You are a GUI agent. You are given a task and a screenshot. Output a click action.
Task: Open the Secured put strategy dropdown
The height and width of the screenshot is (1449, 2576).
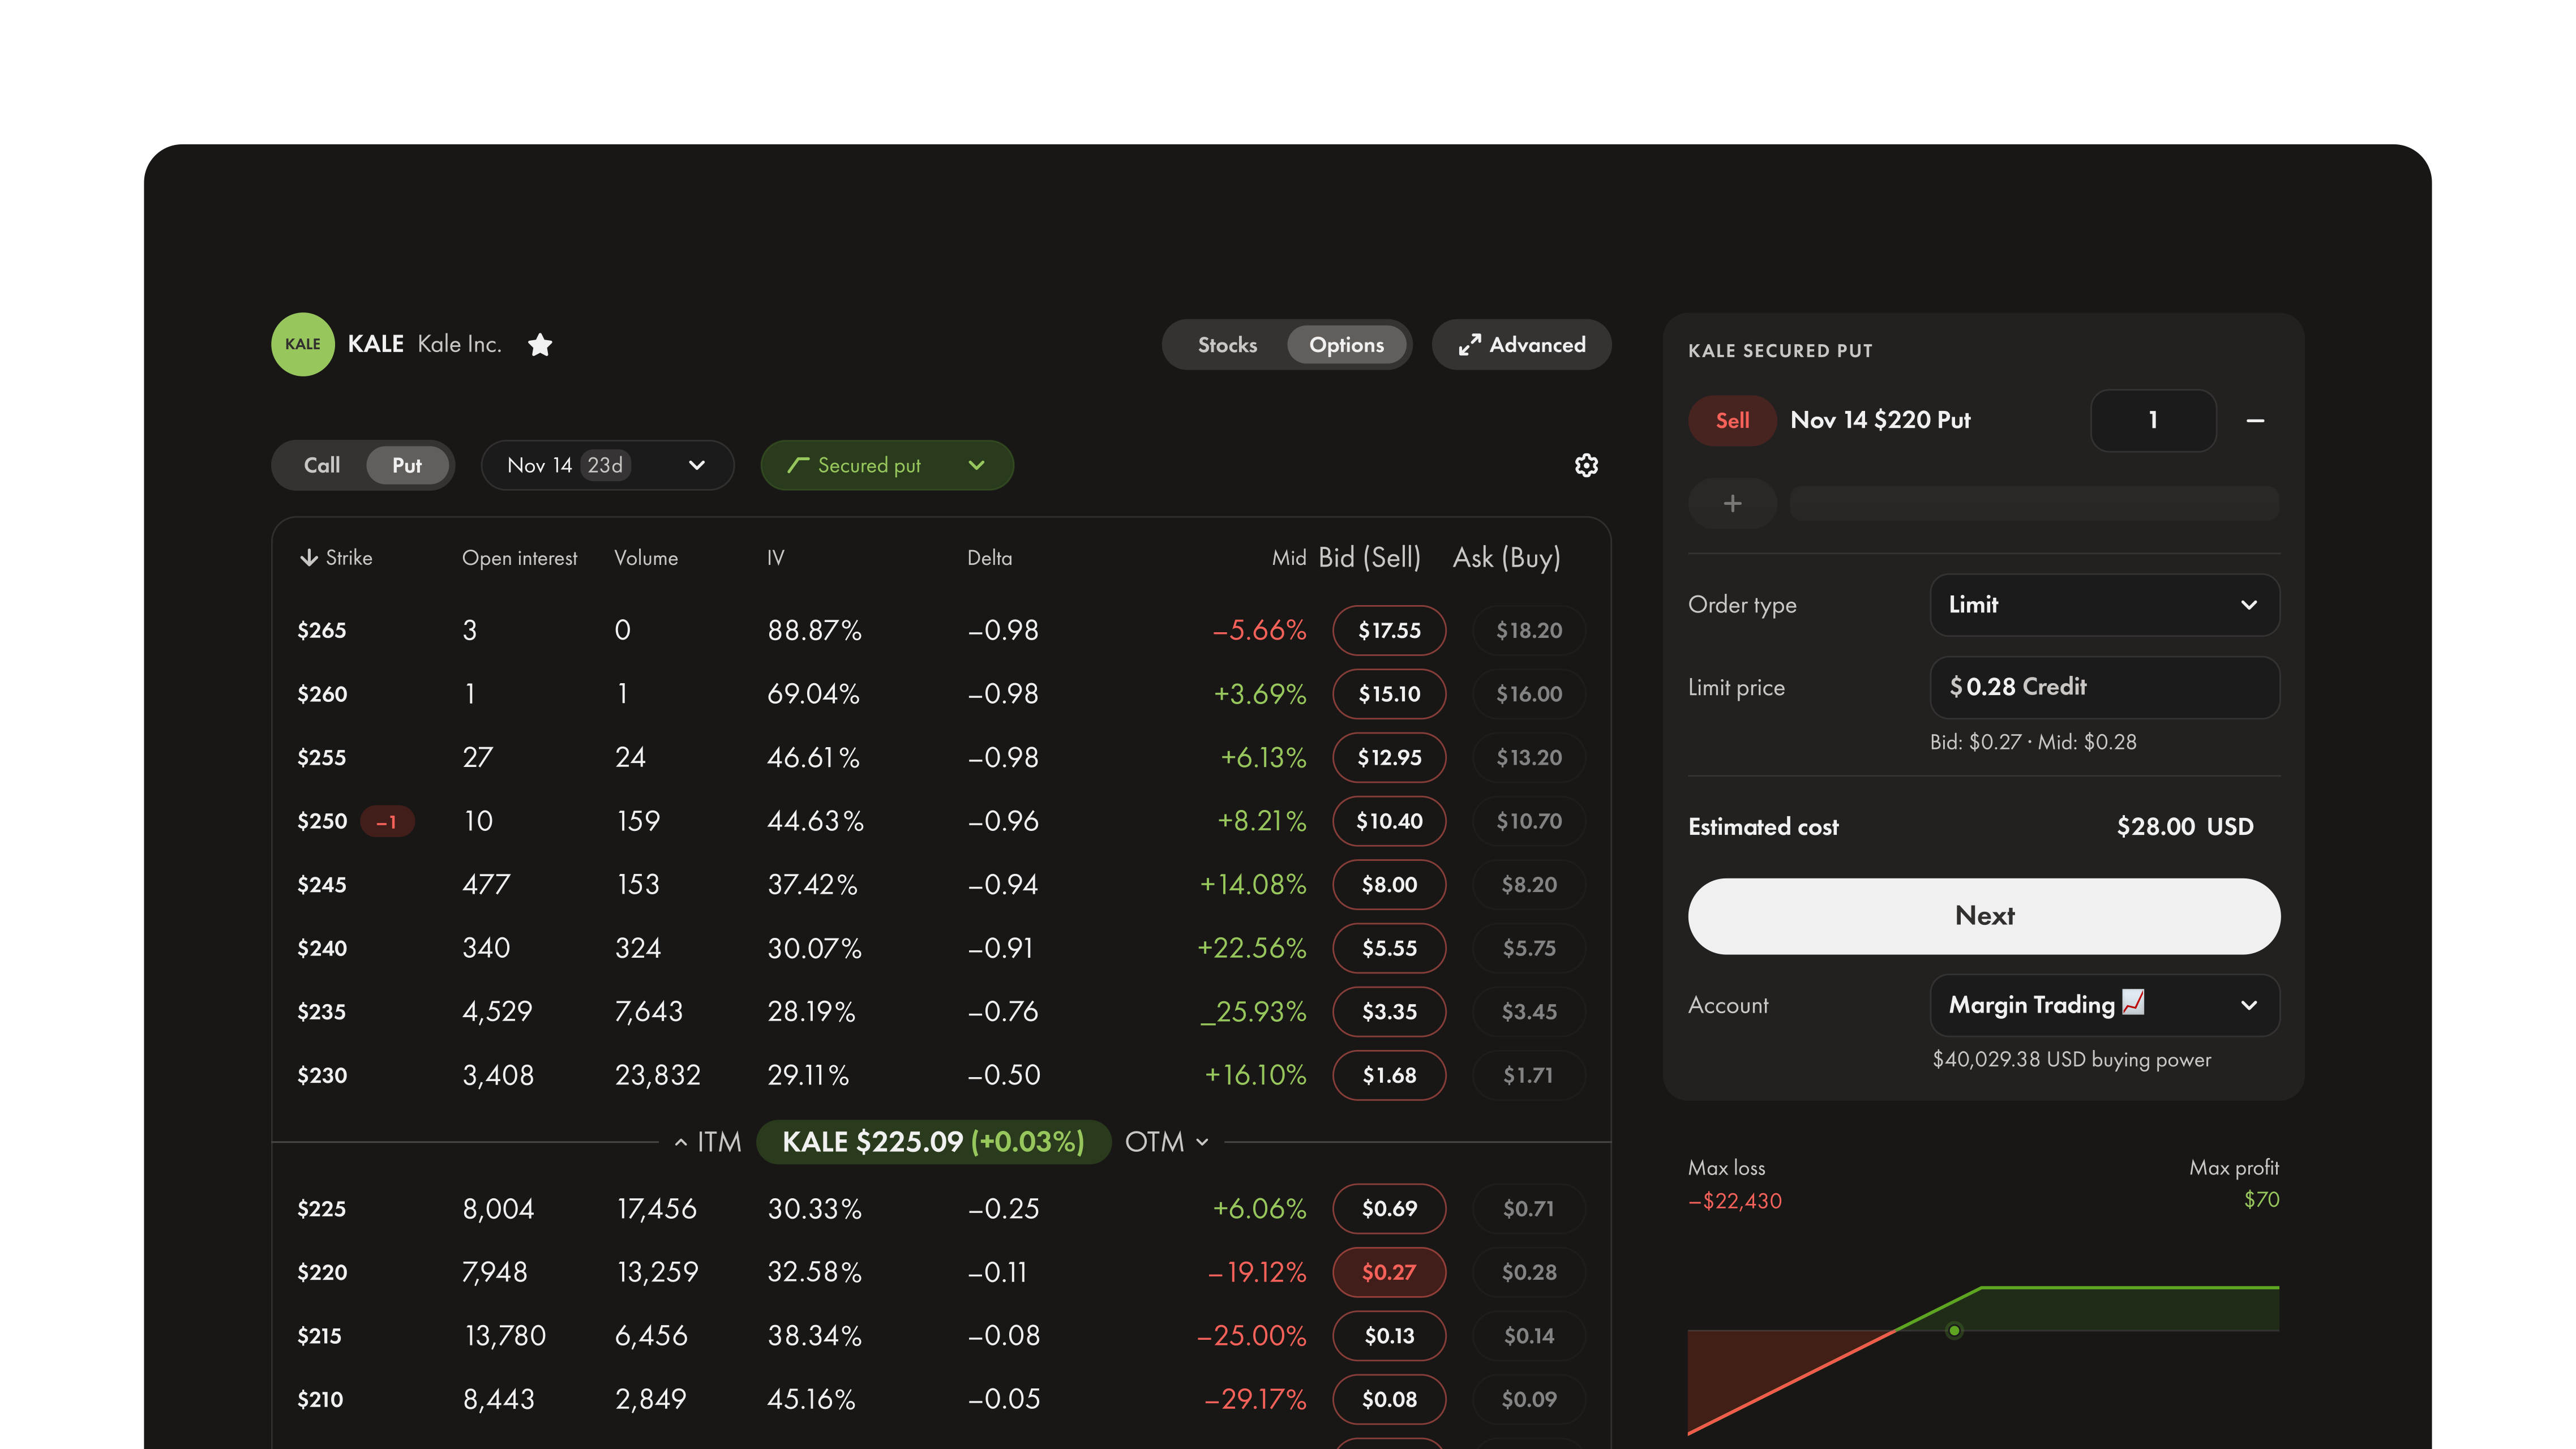[x=976, y=465]
